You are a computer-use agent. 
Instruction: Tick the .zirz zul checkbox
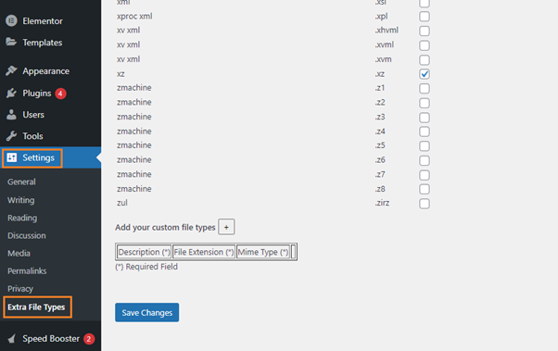point(425,204)
